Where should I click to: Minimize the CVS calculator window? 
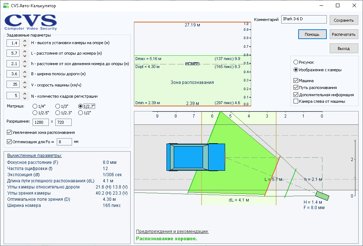321,5
